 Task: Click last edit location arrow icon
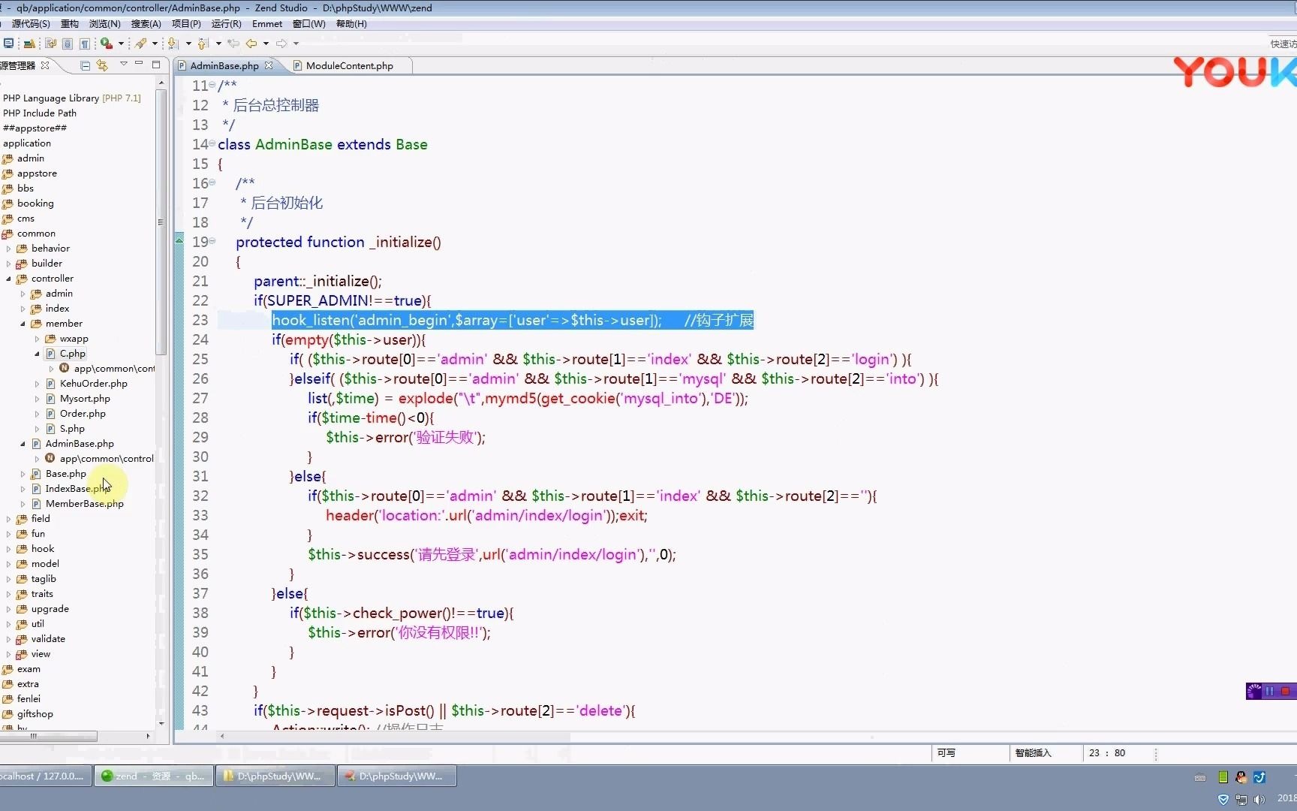coord(234,44)
